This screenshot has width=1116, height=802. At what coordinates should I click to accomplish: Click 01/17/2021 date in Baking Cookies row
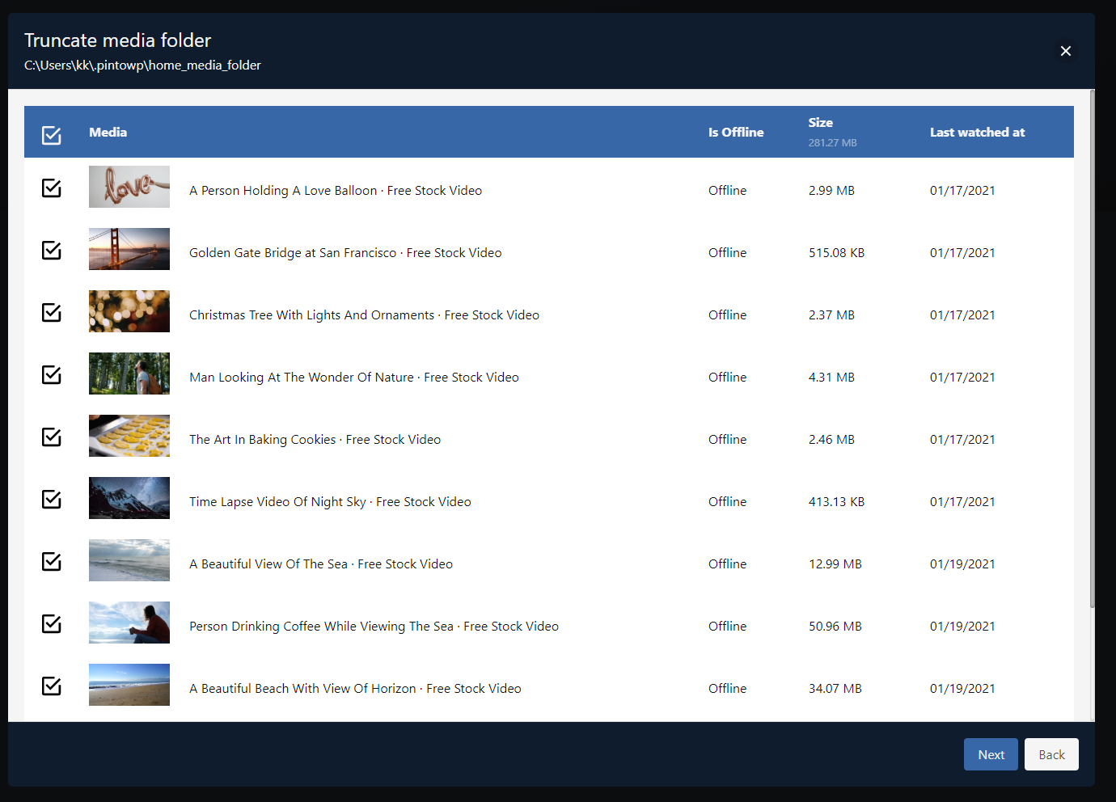[x=962, y=440]
